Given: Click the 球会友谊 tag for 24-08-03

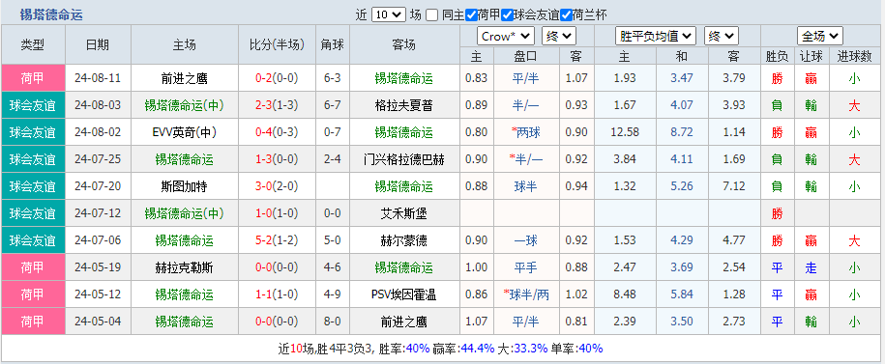Looking at the screenshot, I should (33, 105).
